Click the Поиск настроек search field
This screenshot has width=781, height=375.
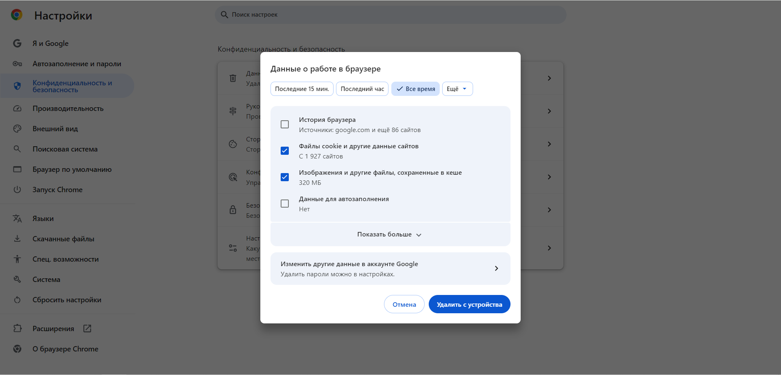390,15
